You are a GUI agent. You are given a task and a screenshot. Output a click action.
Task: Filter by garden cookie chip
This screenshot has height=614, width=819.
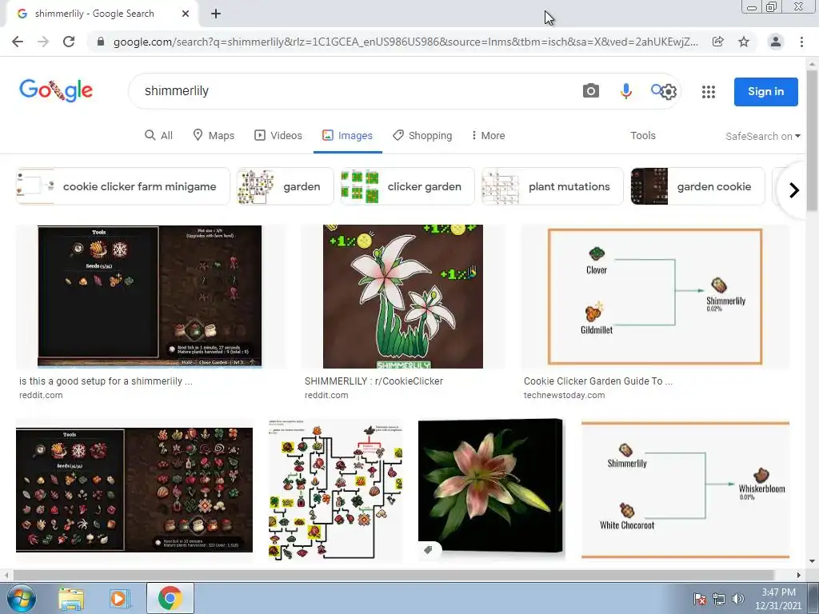point(697,186)
